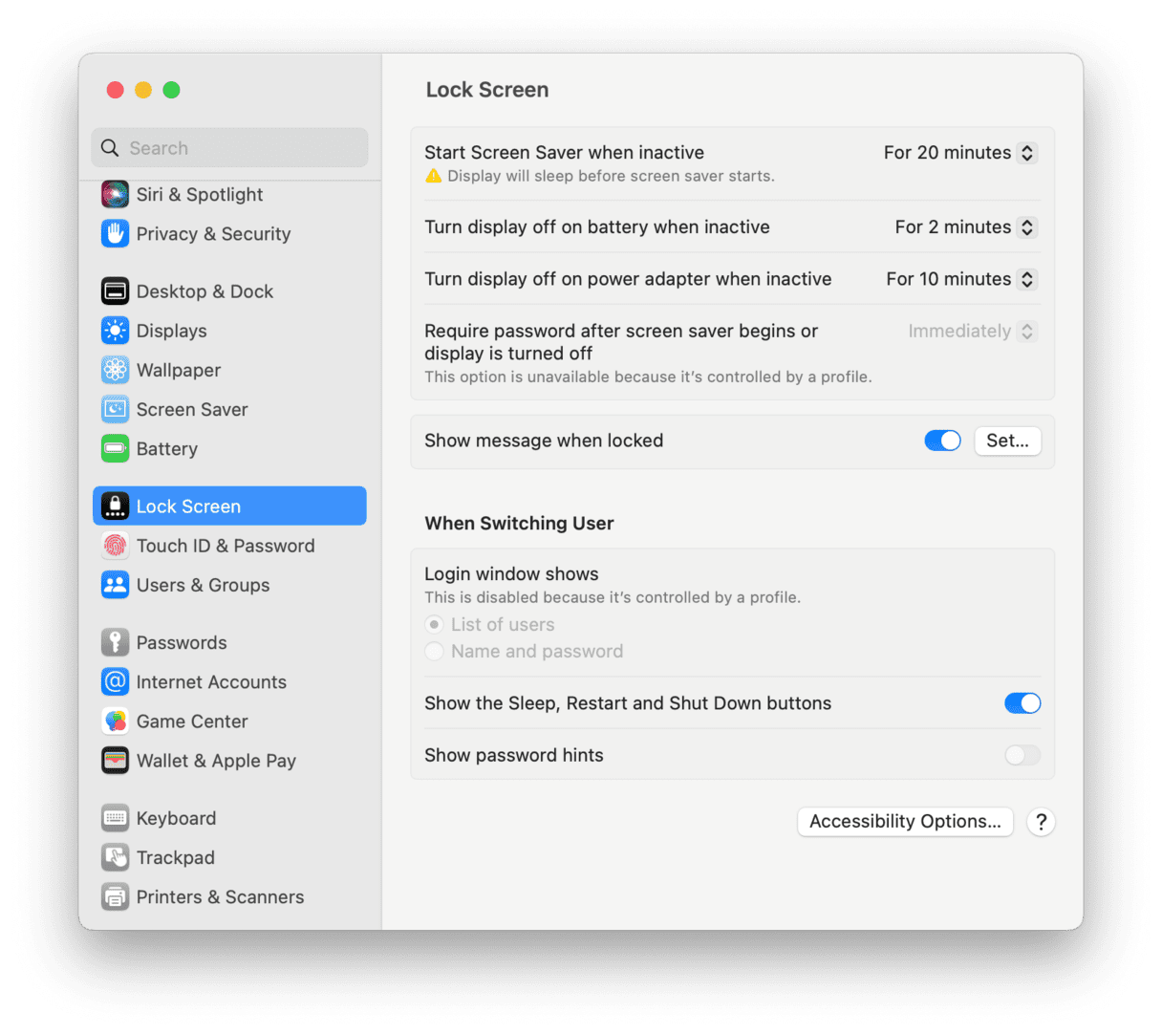Click the Set button for lock message

click(1007, 441)
